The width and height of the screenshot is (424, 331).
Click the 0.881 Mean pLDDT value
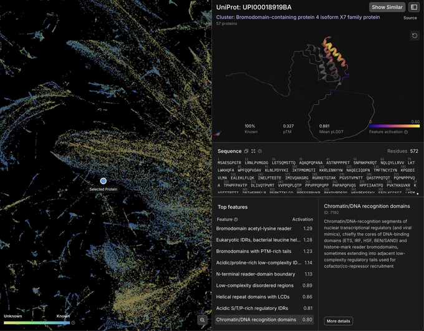point(324,126)
